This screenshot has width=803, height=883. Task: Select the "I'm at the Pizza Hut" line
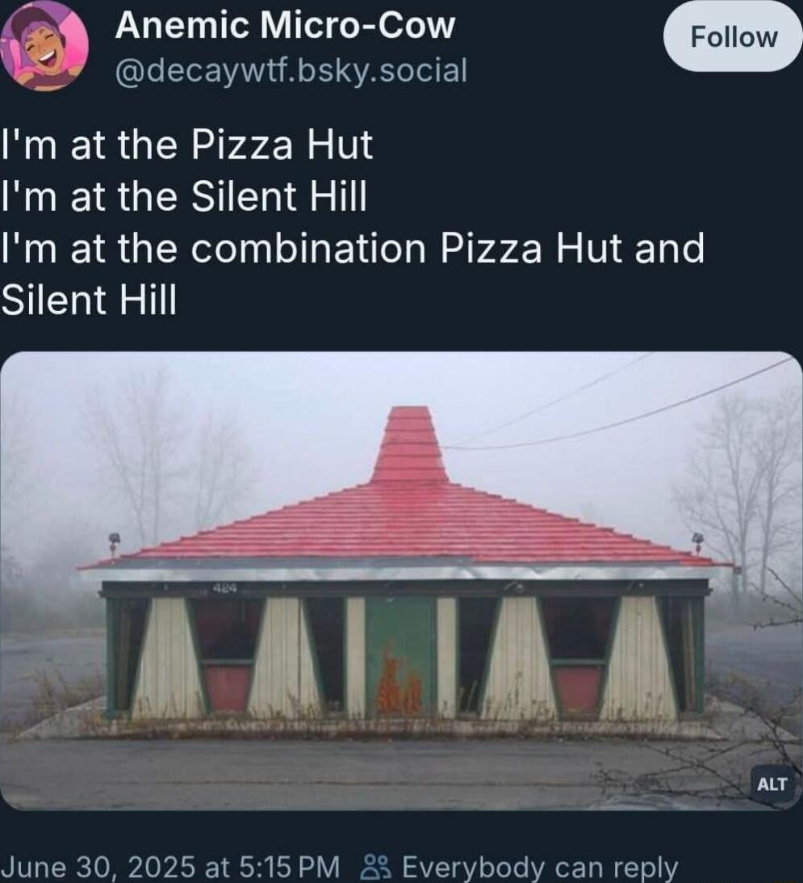pos(186,145)
